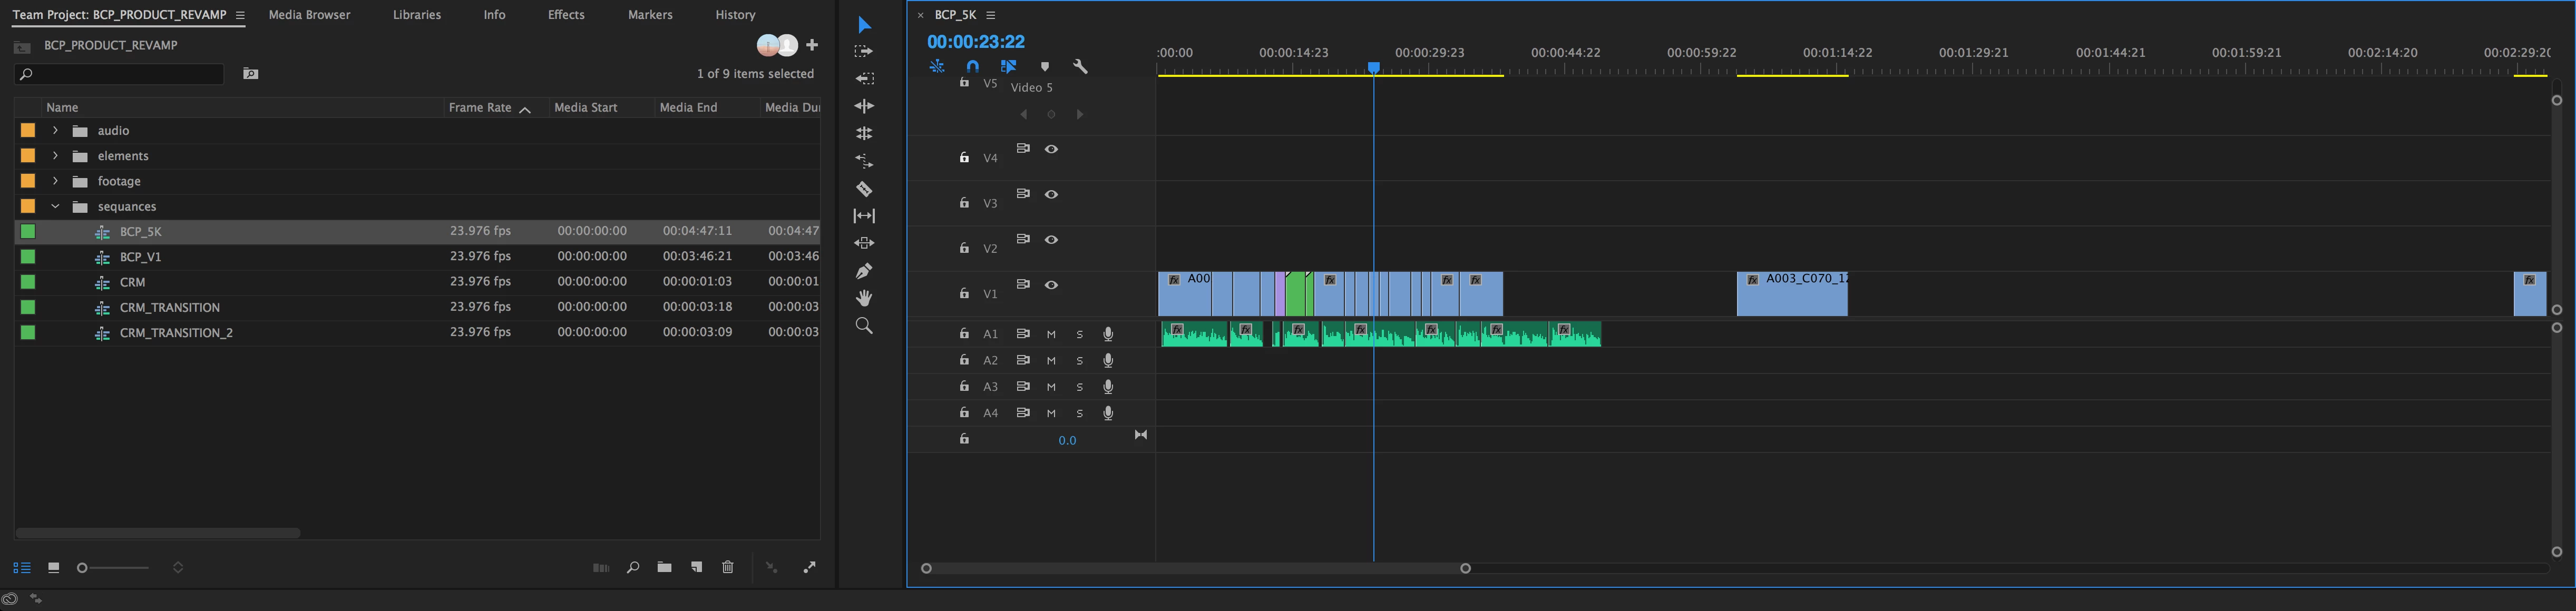Expand the footage bin
The image size is (2576, 611).
[x=55, y=181]
